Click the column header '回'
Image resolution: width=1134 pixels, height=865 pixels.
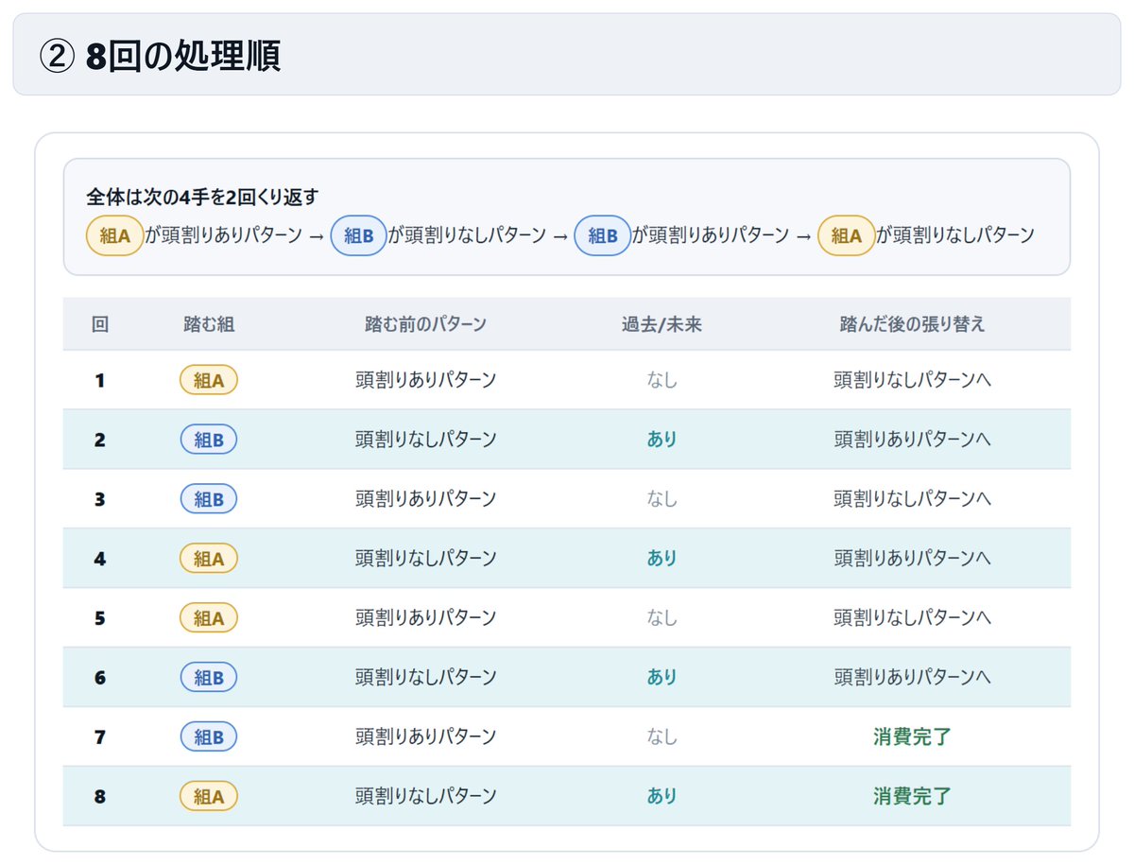[99, 324]
